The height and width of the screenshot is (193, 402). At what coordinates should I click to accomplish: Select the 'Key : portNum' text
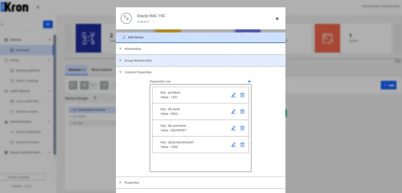(171, 92)
